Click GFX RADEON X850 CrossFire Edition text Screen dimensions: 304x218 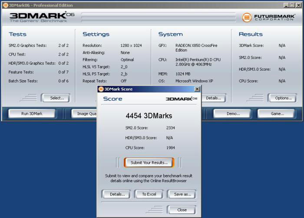click(196, 48)
